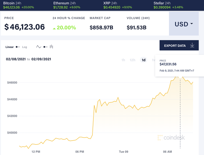This screenshot has width=204, height=155.
Task: Click the 06 AM x-axis label
Action: tap(167, 151)
